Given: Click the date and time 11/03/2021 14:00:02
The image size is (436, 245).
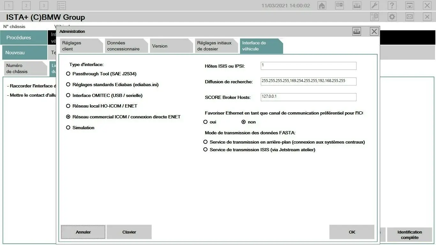Looking at the screenshot, I should click(x=286, y=5).
